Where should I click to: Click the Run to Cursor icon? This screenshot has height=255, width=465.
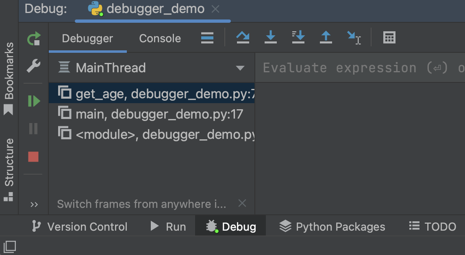[x=353, y=38]
